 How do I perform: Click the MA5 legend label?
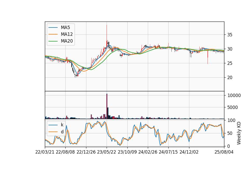[65, 27]
